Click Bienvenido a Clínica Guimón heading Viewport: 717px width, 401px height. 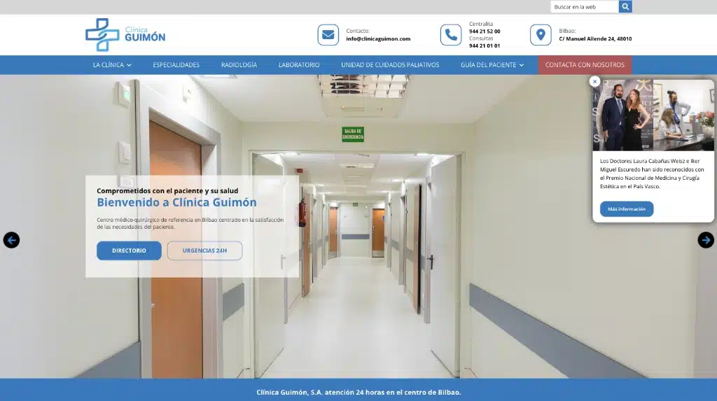[176, 202]
